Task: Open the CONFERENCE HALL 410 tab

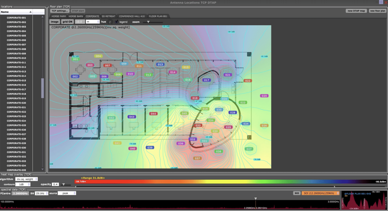Action: (132, 16)
